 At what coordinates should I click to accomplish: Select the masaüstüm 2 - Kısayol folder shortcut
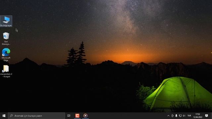tap(6, 71)
